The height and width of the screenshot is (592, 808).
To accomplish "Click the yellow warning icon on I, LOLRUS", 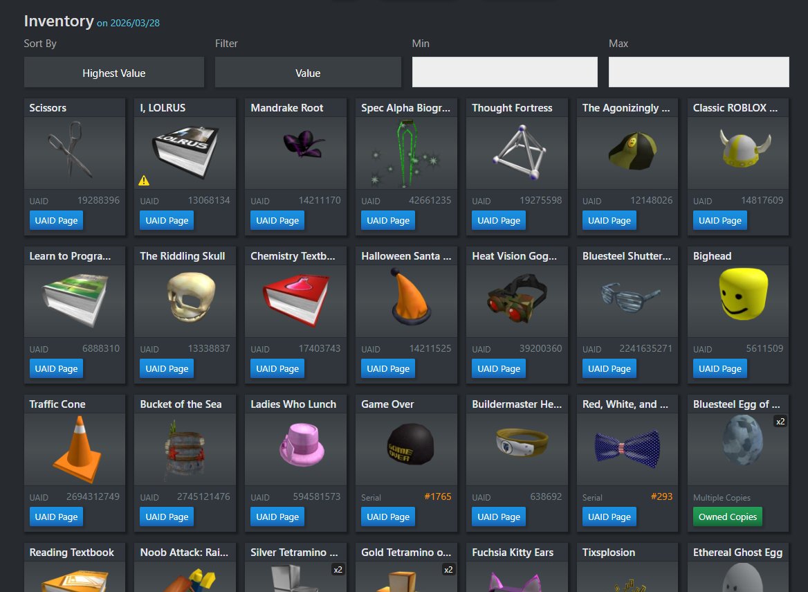I will coord(144,181).
